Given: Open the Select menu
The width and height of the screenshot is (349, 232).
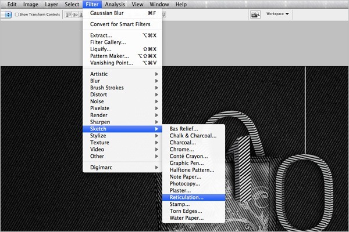Looking at the screenshot, I should pyautogui.click(x=72, y=4).
